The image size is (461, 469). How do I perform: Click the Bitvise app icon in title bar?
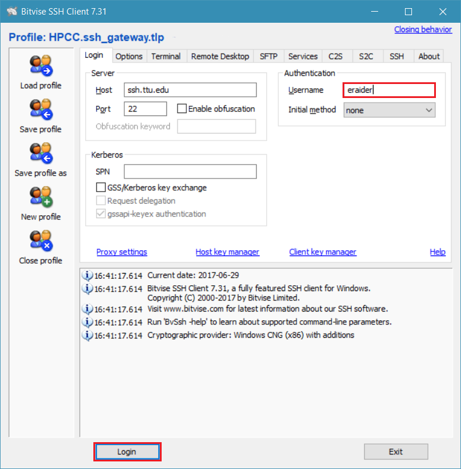click(x=12, y=11)
